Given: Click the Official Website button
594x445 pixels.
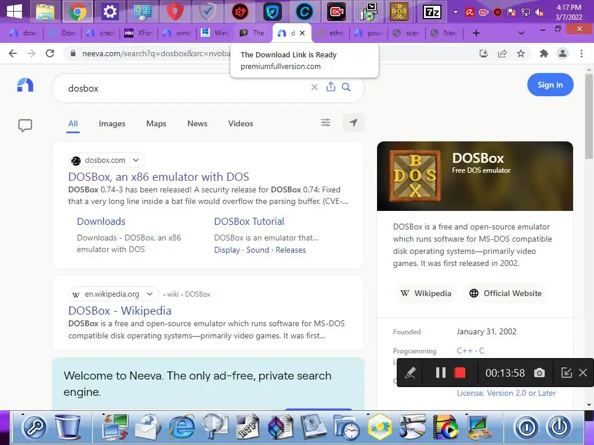Looking at the screenshot, I should click(506, 293).
